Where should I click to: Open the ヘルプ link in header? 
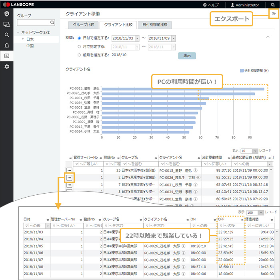211,5
